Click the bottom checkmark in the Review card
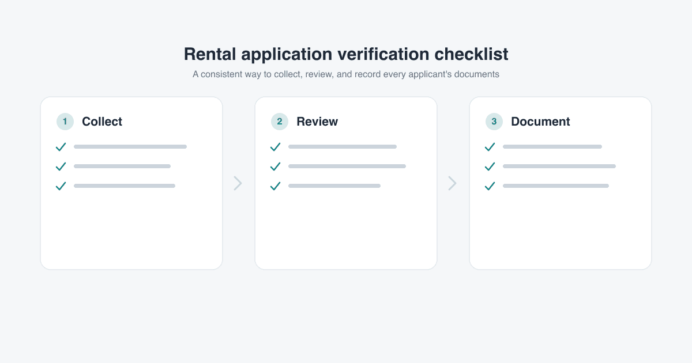This screenshot has height=363, width=692. point(276,186)
